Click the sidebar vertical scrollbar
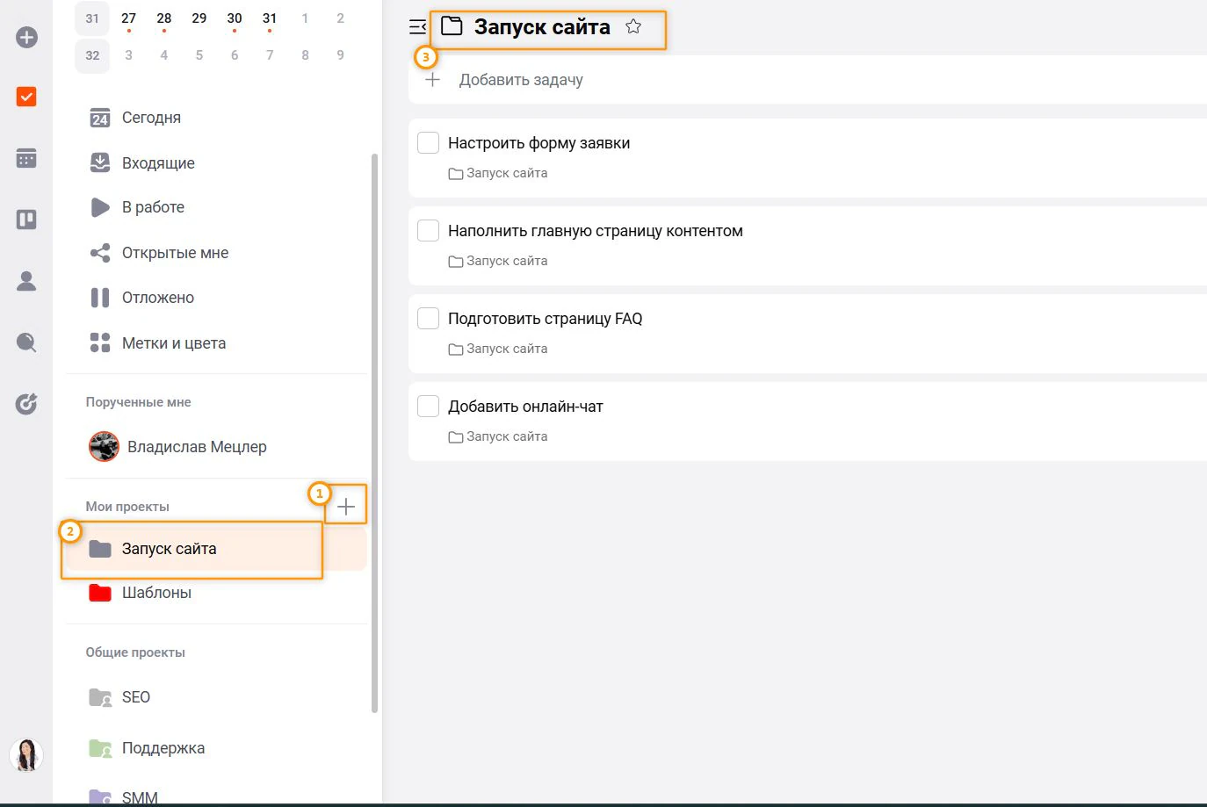 (x=375, y=433)
